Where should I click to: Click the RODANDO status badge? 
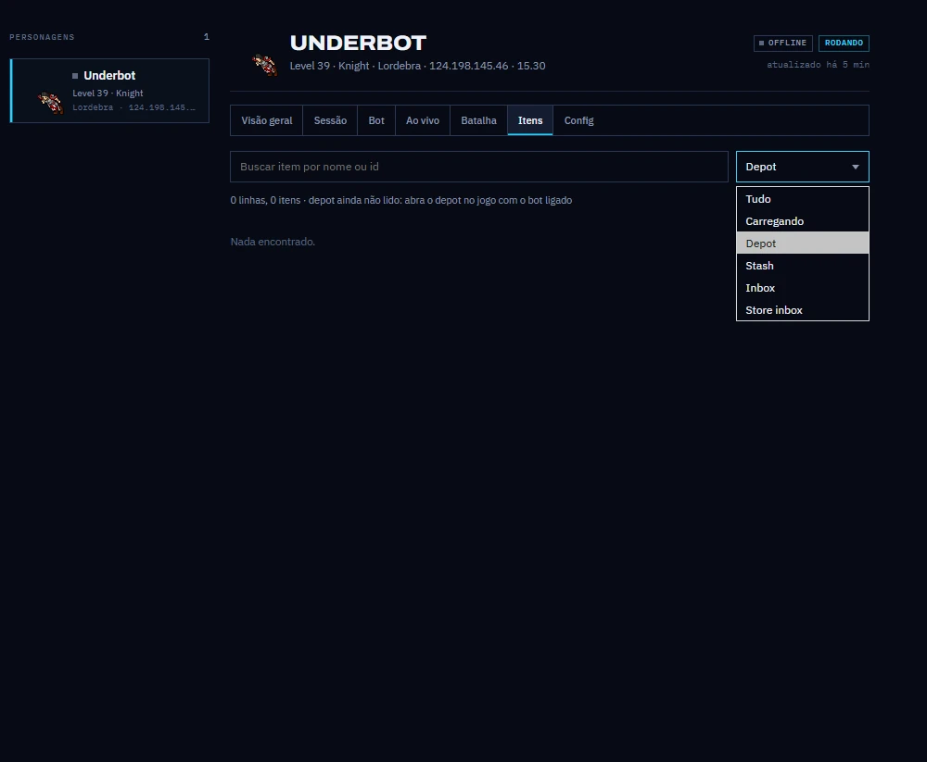click(x=844, y=44)
